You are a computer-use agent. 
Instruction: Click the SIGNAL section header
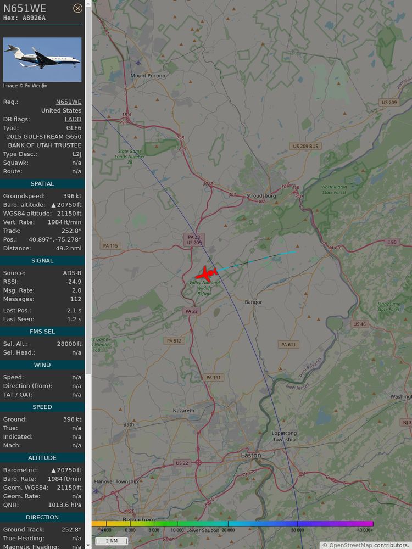tap(42, 260)
